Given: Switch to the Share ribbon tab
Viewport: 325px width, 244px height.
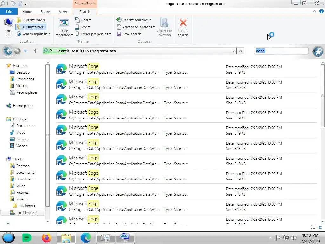Looking at the screenshot, I should (x=45, y=12).
